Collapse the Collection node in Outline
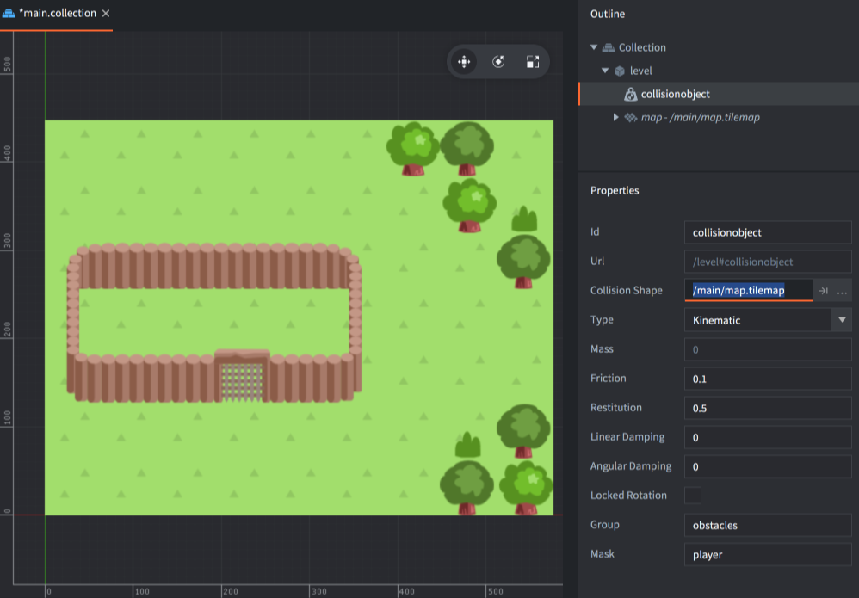The image size is (859, 598). [x=593, y=47]
